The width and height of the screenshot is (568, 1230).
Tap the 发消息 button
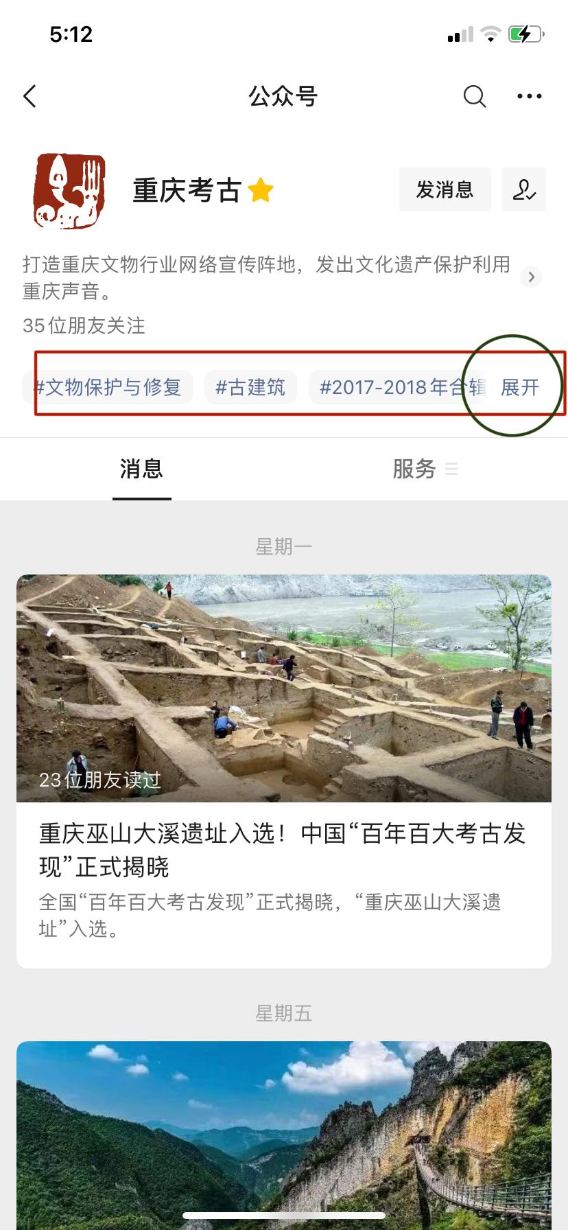(445, 189)
